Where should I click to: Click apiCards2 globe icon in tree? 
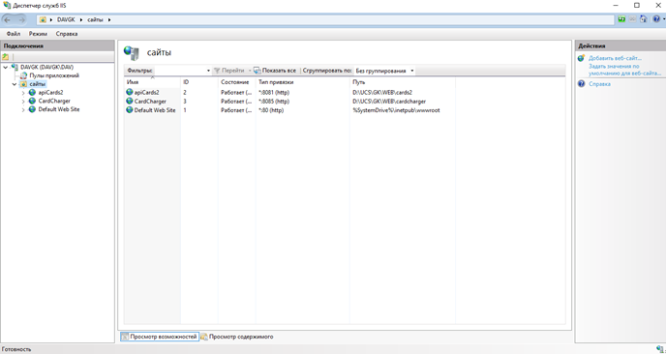coord(32,92)
